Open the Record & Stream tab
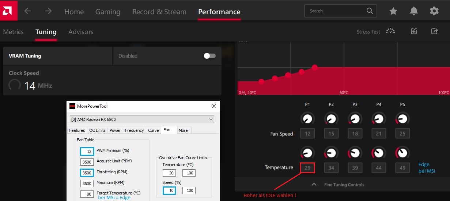 [x=159, y=12]
